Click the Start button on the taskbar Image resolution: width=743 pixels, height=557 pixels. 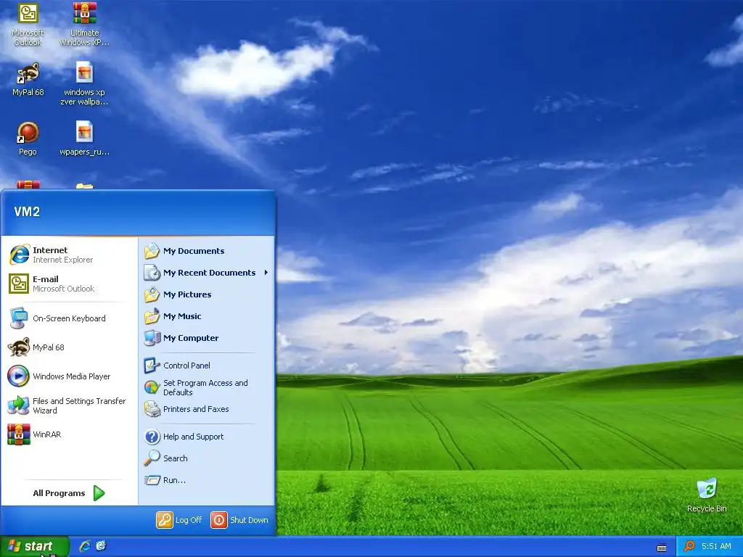pos(34,546)
